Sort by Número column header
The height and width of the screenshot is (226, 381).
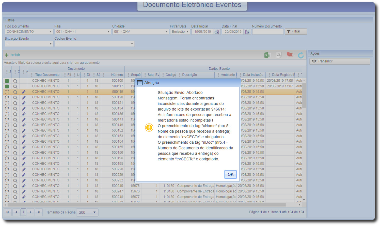[x=117, y=75]
